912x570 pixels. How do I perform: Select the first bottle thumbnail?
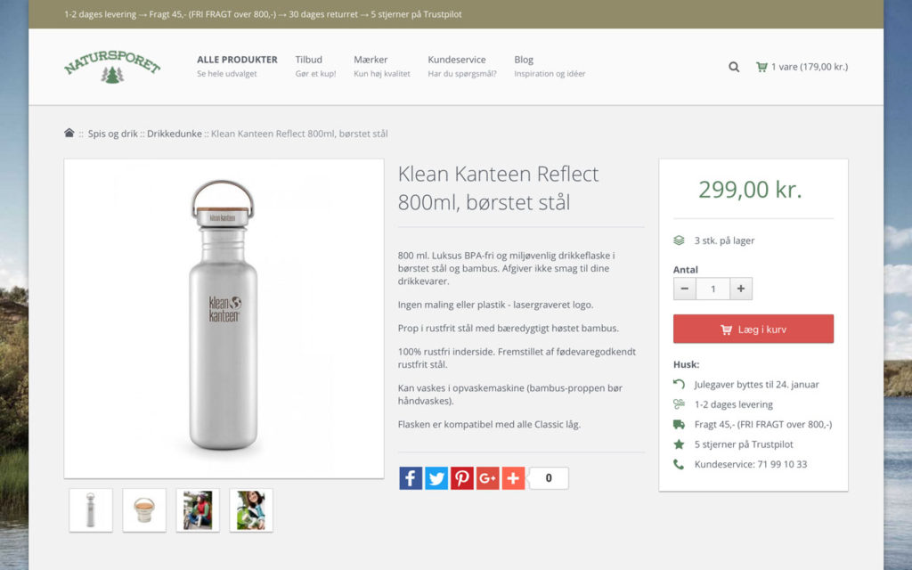(91, 510)
